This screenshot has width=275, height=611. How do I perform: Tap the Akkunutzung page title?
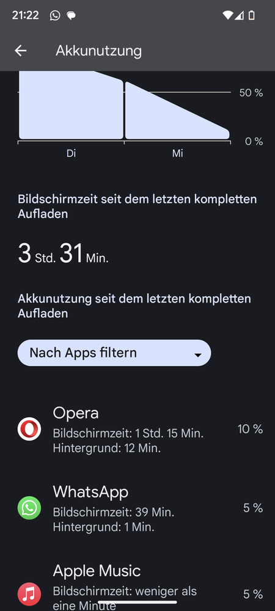98,51
